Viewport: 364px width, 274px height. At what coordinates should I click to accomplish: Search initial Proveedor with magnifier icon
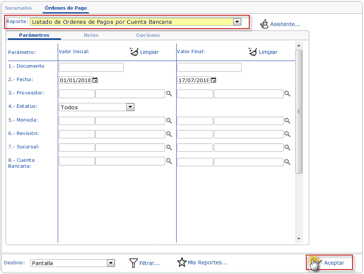[169, 94]
